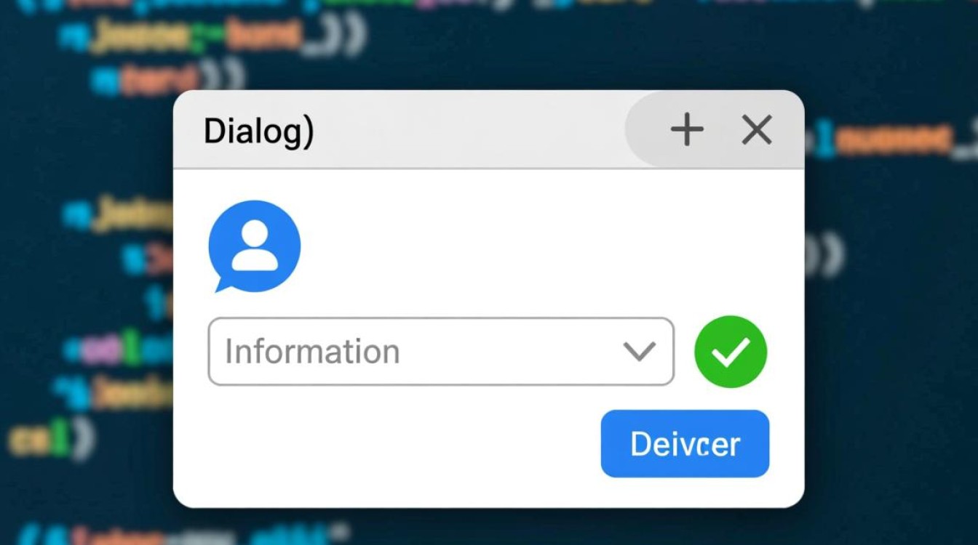
Task: Expand the Information dropdown chevron
Action: 640,352
